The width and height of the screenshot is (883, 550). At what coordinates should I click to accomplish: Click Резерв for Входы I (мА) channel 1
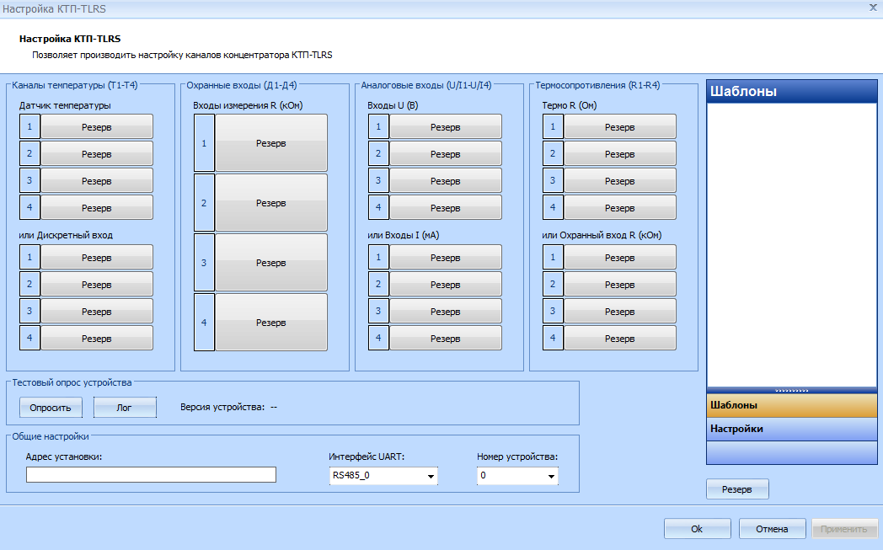tap(446, 257)
